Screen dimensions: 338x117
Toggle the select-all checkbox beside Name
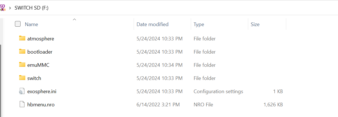pos(18,24)
